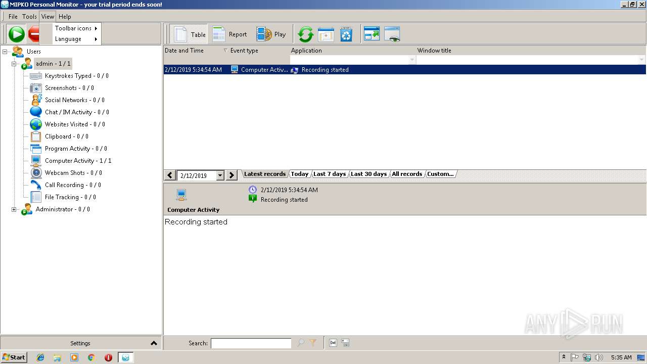Screen dimensions: 647x364
Task: Select the Latest records tab
Action: click(265, 174)
